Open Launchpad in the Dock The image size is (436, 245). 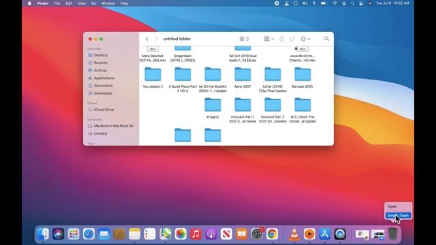pos(74,234)
